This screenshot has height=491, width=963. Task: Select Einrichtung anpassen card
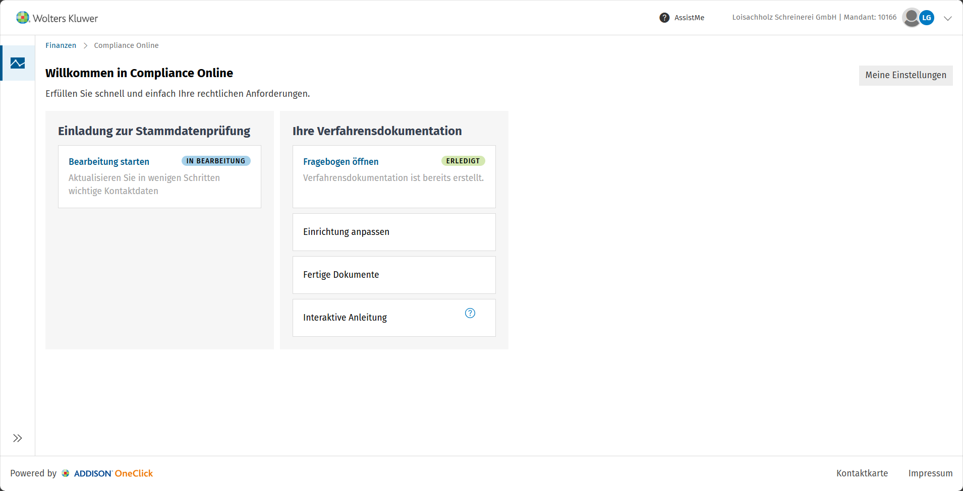394,232
